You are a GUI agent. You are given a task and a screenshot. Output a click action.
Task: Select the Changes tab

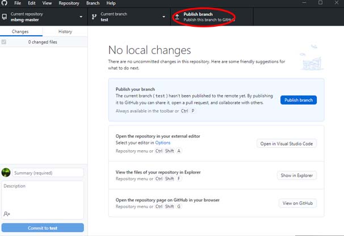pyautogui.click(x=20, y=32)
